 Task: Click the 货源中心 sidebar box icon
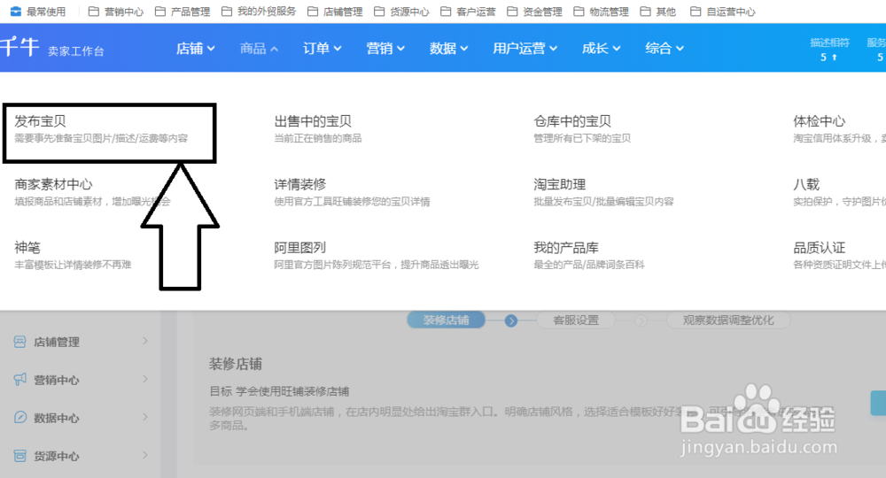click(x=19, y=455)
